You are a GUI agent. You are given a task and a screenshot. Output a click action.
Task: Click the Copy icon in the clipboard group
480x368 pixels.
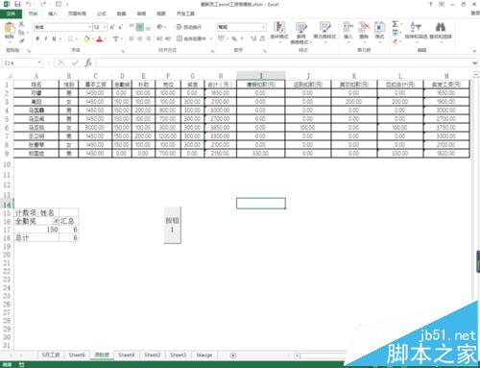coord(21,33)
